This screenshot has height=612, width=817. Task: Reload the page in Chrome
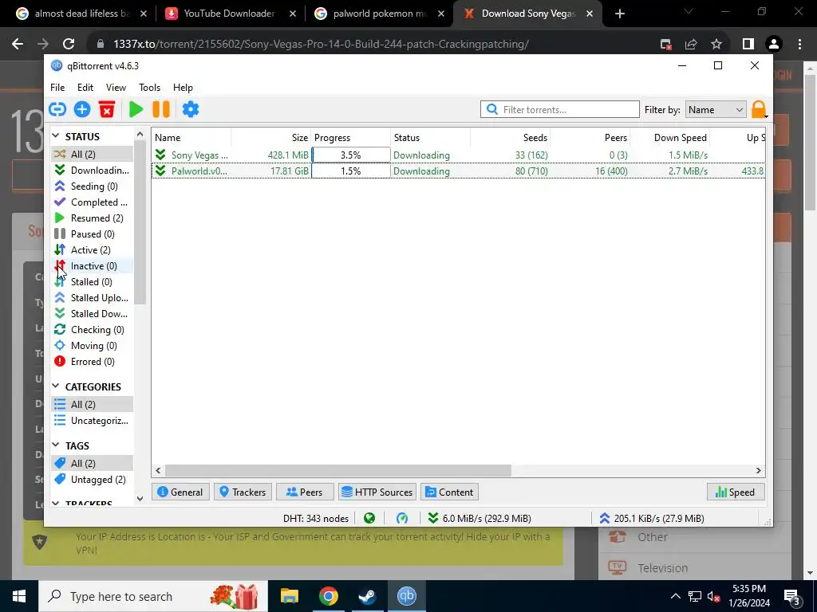[x=69, y=45]
